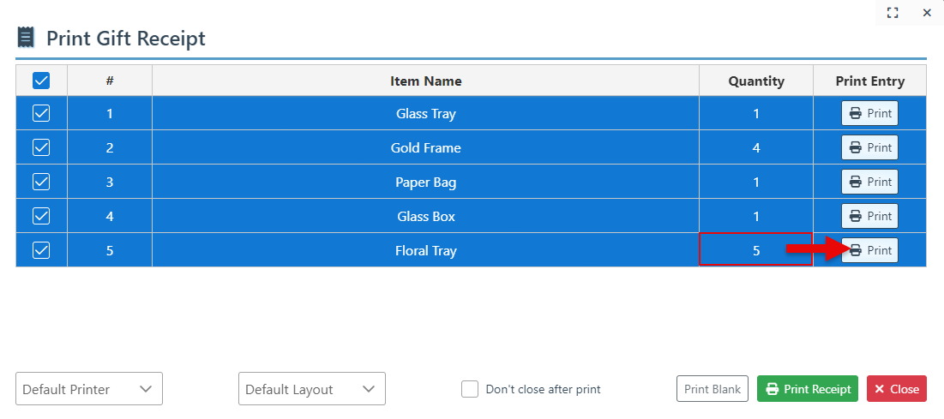Click the Item Name column header
The image size is (944, 419).
pos(425,81)
